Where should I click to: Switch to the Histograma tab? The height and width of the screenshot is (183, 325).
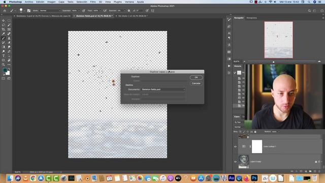point(252,18)
